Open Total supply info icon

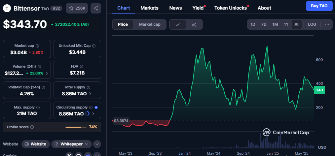[89, 87]
